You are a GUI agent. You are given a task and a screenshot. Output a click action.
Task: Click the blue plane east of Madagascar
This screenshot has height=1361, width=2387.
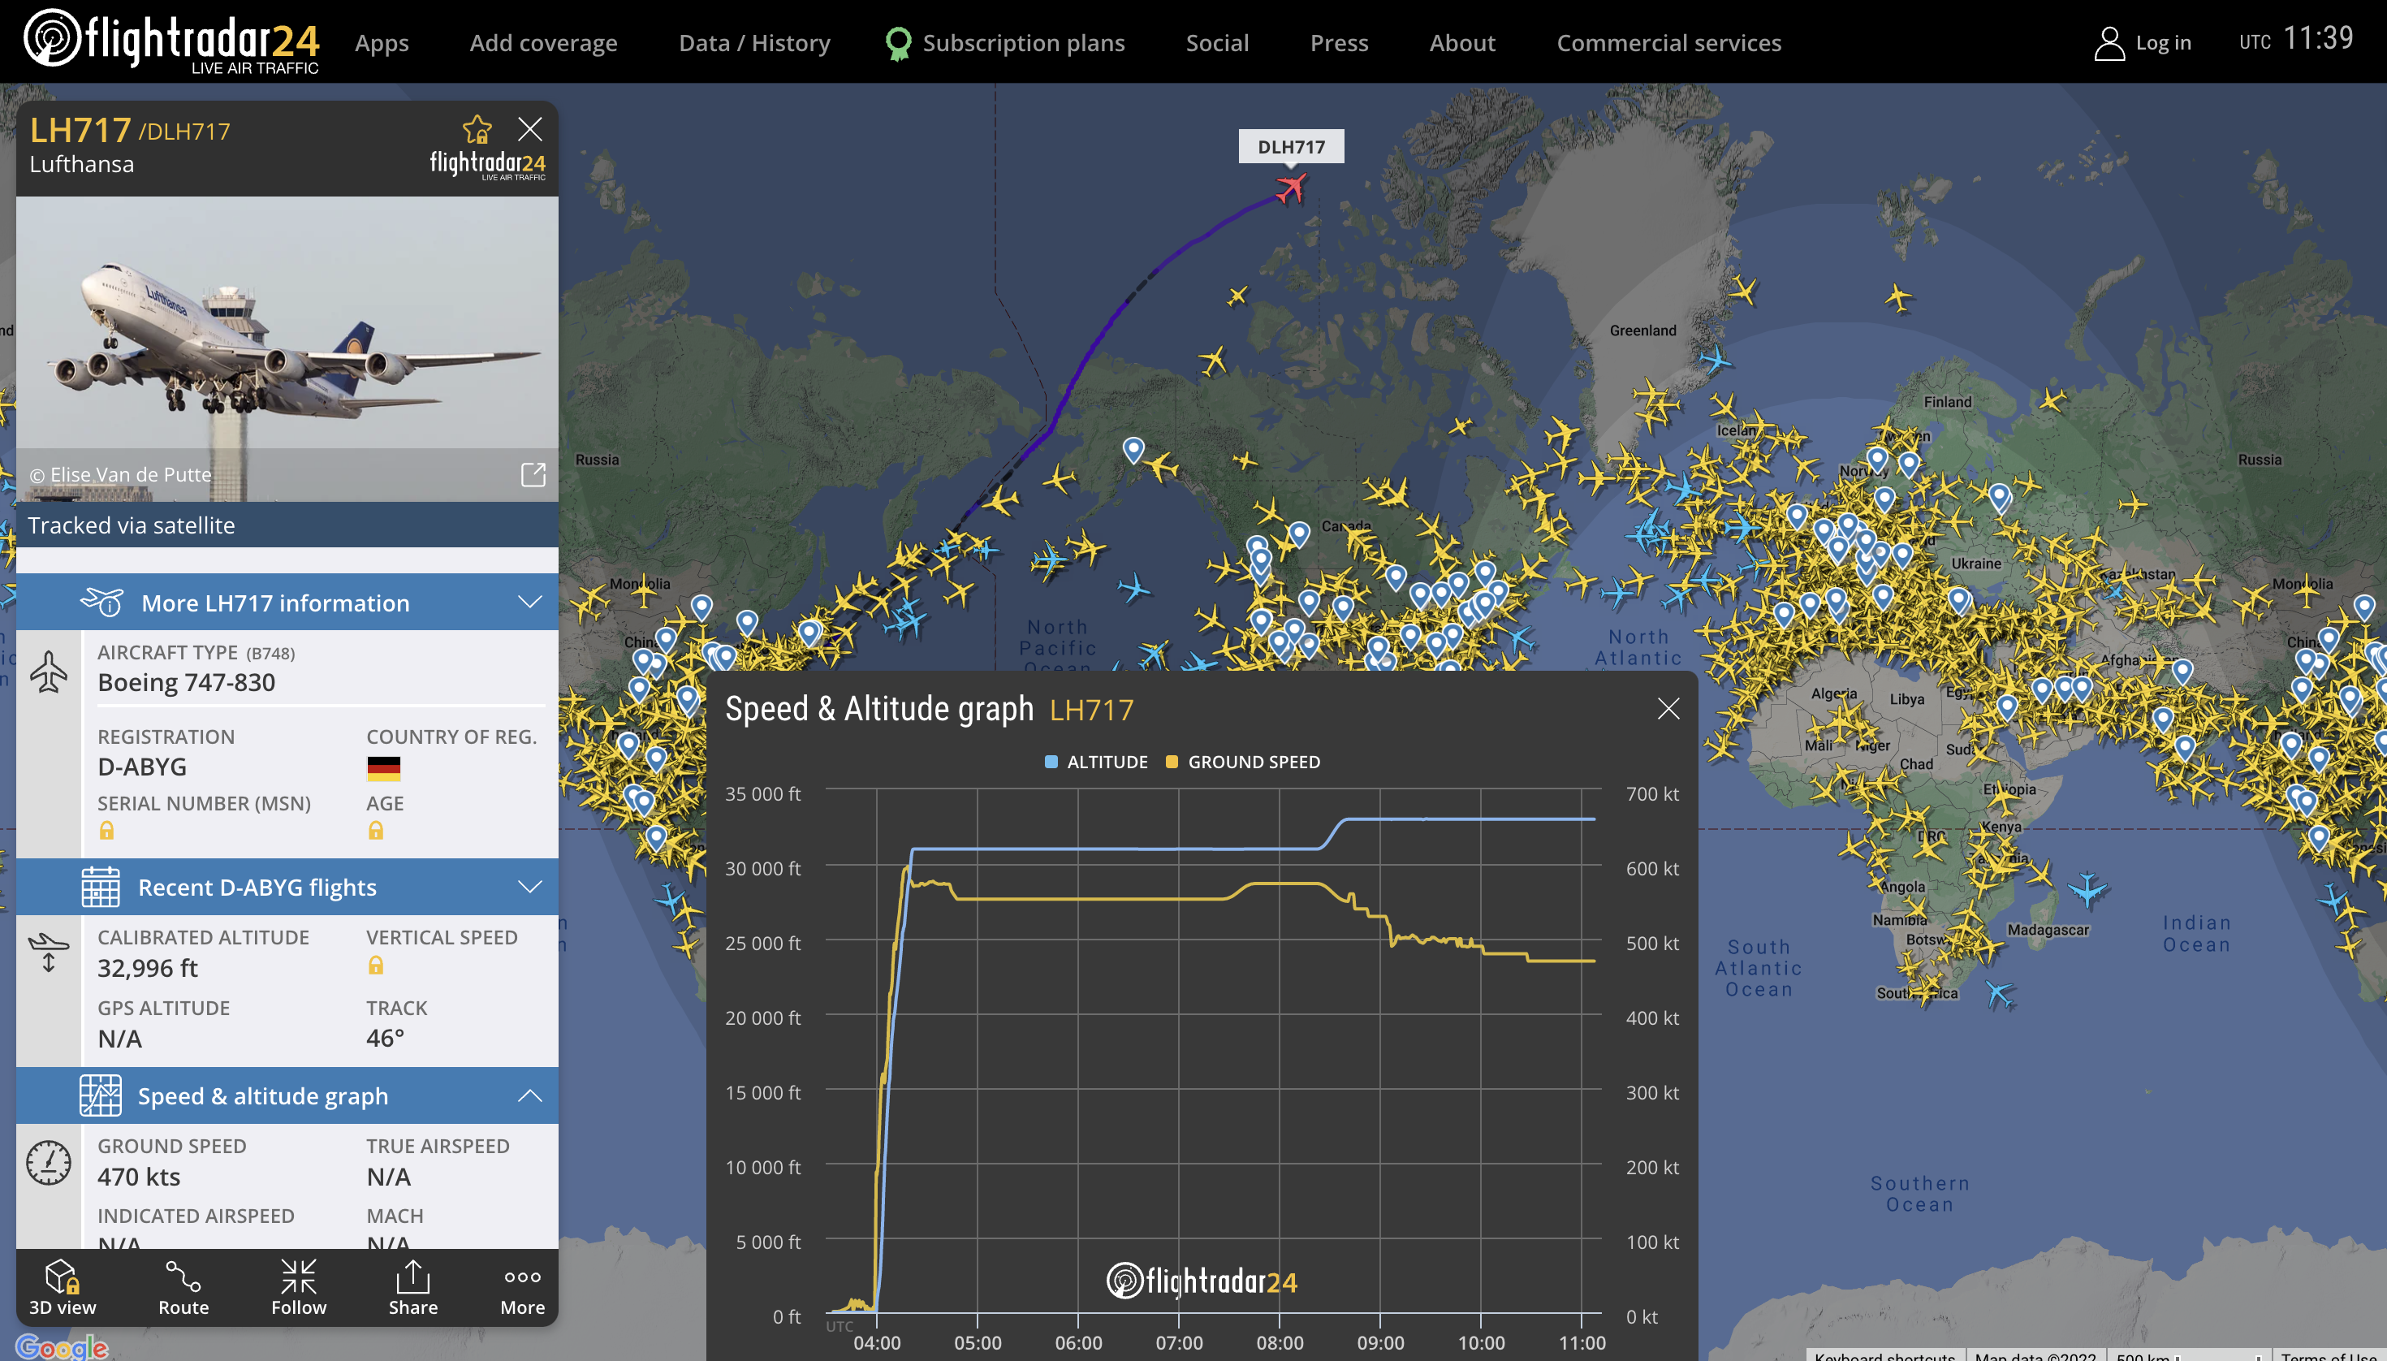2086,888
